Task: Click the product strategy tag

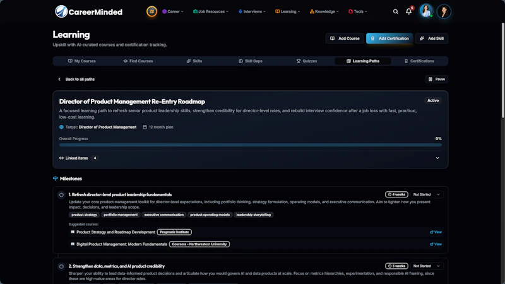Action: coord(84,215)
